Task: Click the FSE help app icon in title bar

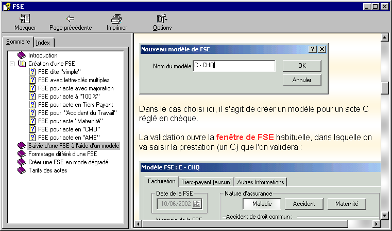Action: [7, 7]
